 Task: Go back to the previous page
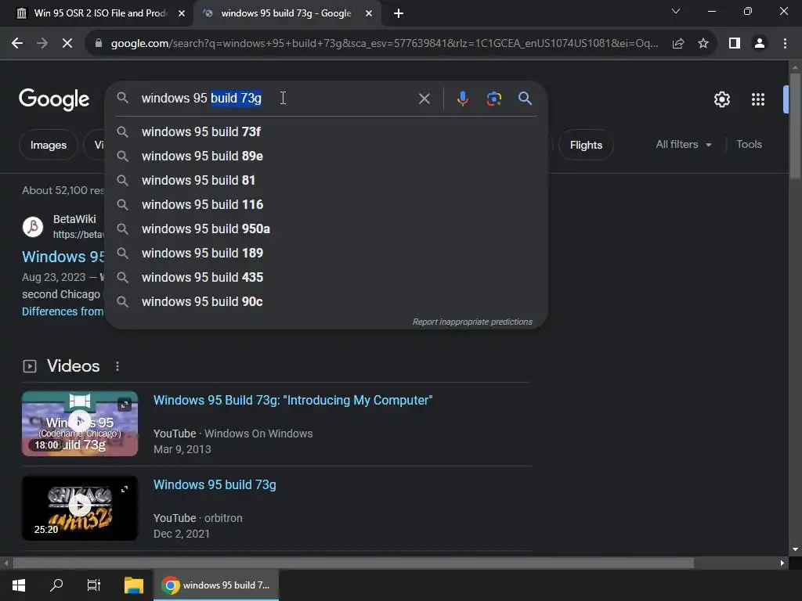17,44
